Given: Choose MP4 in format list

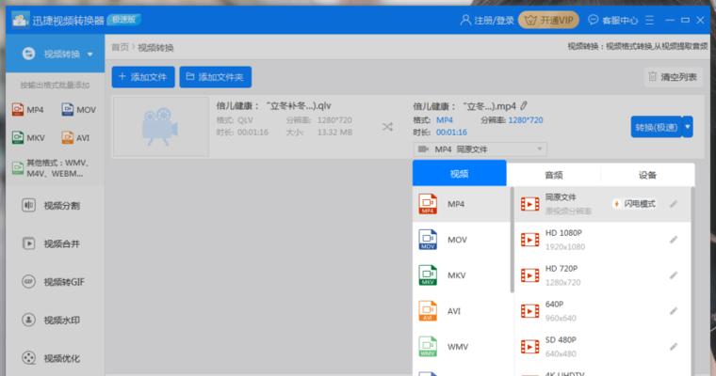Looking at the screenshot, I should pos(462,204).
